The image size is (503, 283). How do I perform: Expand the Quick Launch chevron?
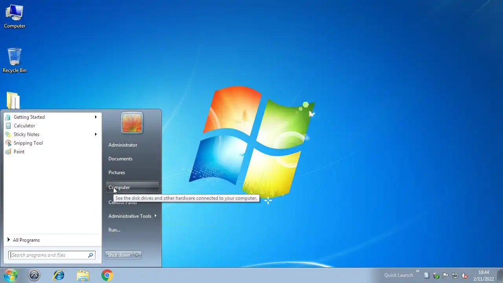(417, 271)
